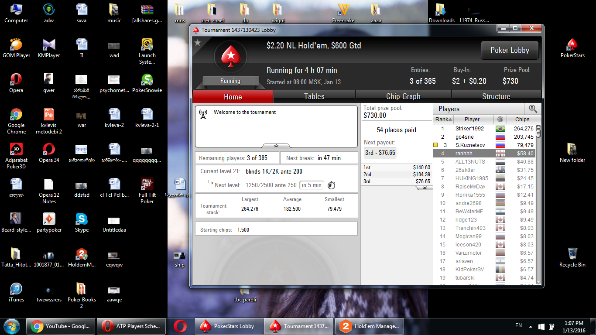Open KMPlayer desktop icon
The height and width of the screenshot is (335, 596).
coord(49,48)
